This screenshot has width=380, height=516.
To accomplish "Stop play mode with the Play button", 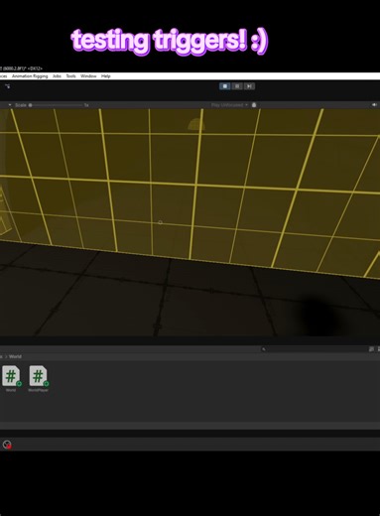I will tap(225, 86).
